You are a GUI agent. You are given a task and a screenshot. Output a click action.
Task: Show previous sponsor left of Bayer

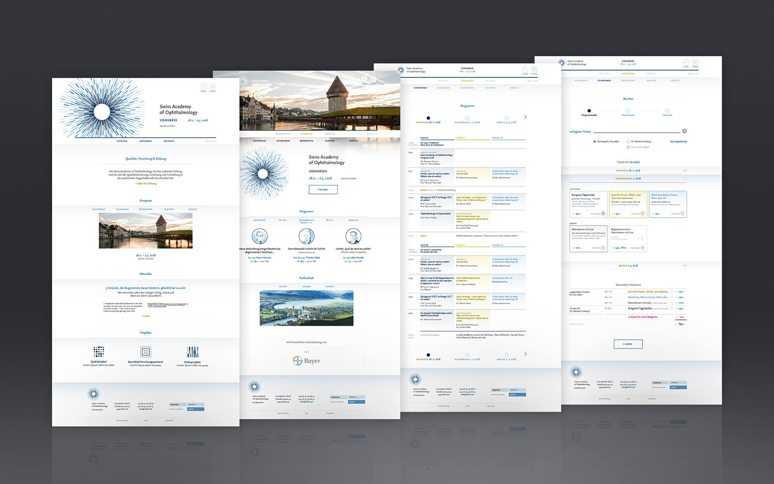pyautogui.click(x=249, y=361)
